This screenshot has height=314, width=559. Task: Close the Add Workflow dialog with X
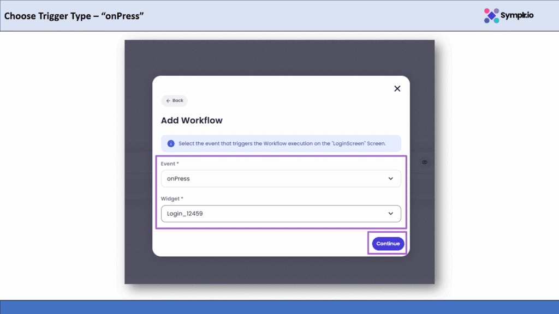(x=397, y=88)
